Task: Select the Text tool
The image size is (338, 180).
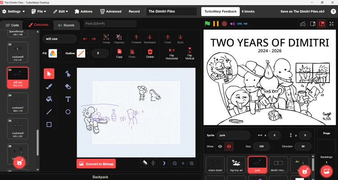Action: pyautogui.click(x=68, y=99)
